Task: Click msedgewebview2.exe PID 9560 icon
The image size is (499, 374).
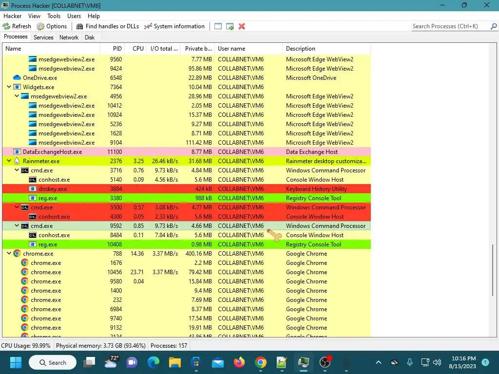Action: point(33,59)
